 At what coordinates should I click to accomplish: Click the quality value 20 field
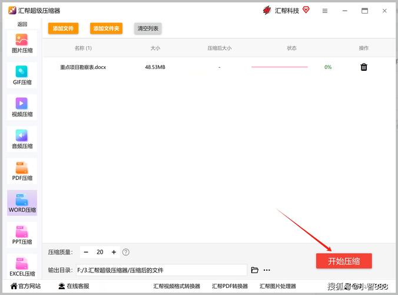[99, 252]
